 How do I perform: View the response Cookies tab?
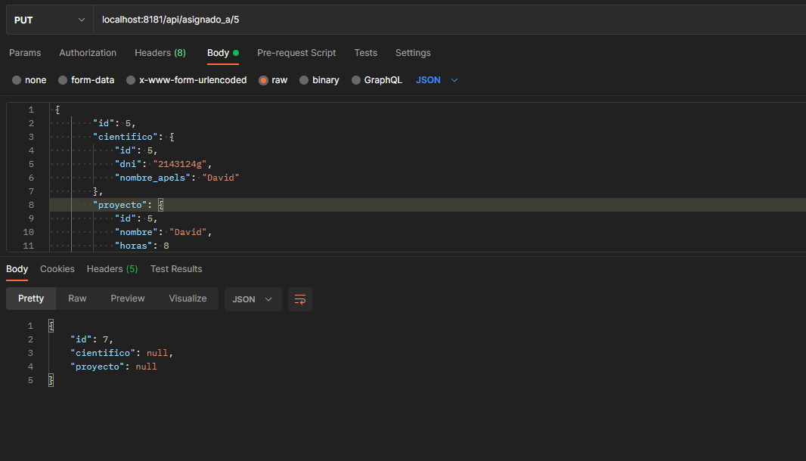pyautogui.click(x=57, y=268)
